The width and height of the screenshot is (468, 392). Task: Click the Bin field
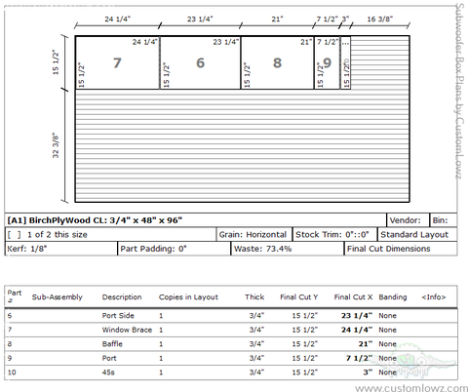click(444, 220)
